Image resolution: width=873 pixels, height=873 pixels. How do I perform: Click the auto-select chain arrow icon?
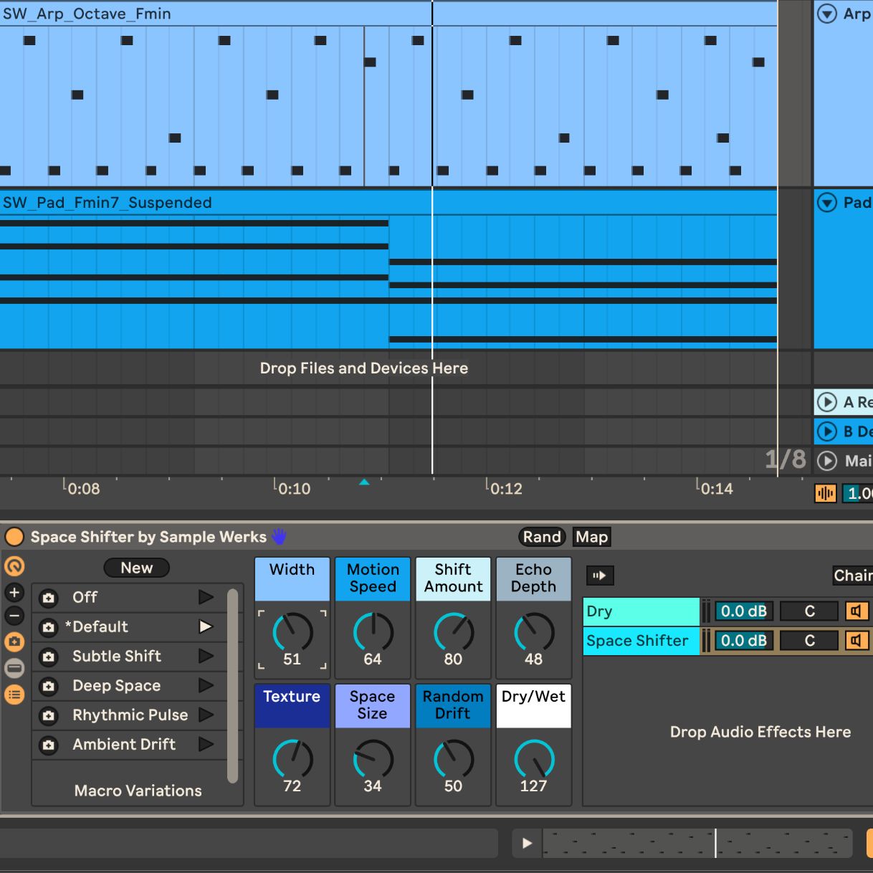click(600, 576)
